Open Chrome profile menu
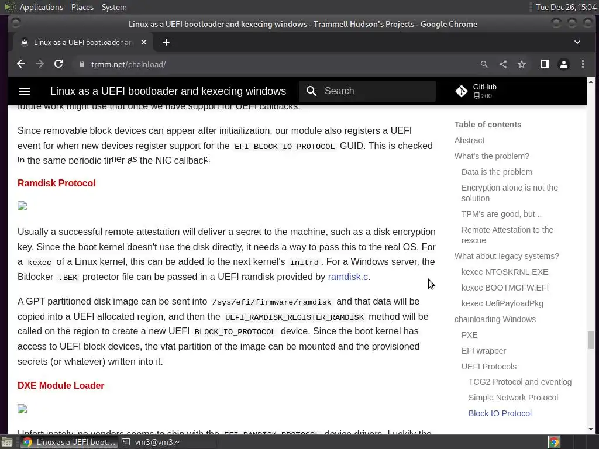Image resolution: width=599 pixels, height=449 pixels. tap(564, 64)
